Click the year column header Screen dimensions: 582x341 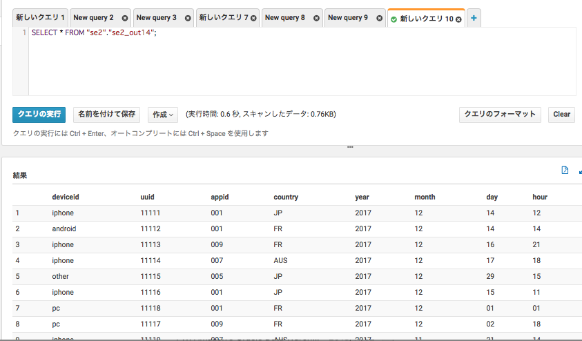pyautogui.click(x=362, y=197)
